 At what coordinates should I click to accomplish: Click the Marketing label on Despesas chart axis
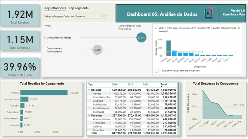[x=236, y=124]
